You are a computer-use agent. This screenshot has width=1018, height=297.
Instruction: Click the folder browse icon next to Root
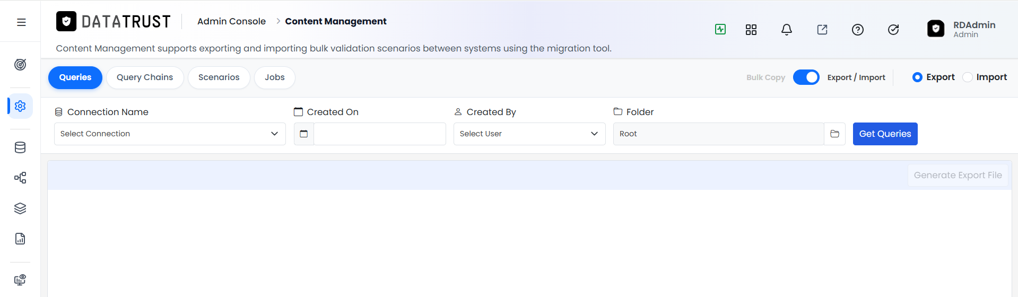click(834, 134)
